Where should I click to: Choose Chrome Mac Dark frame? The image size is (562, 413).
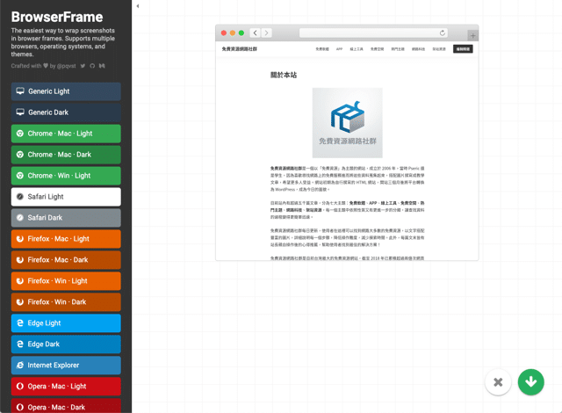[66, 155]
